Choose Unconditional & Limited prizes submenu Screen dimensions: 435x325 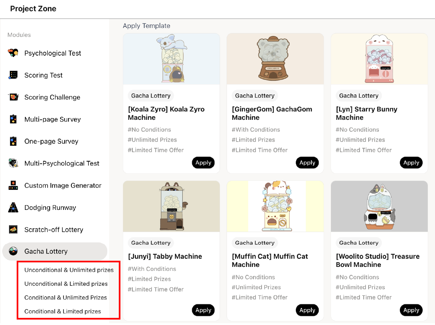66,284
